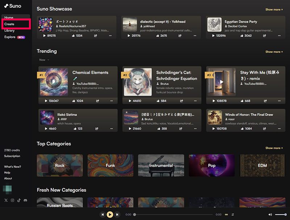Open more options for Schrödinger's Cat

pos(195,101)
